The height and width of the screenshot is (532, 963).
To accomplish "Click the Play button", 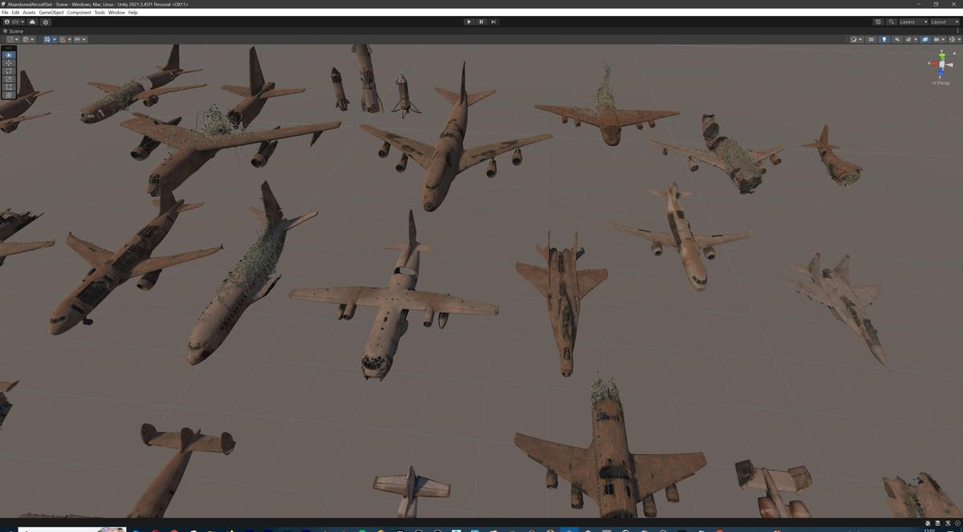I will coord(469,22).
